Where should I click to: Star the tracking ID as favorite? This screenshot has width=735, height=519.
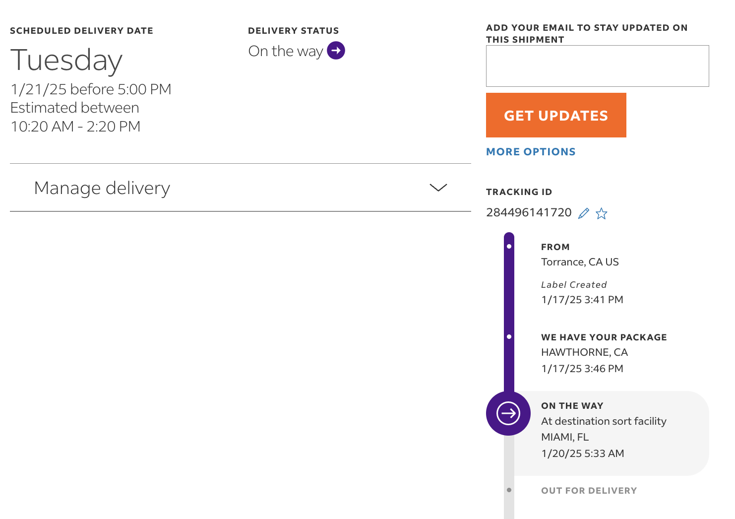click(602, 213)
